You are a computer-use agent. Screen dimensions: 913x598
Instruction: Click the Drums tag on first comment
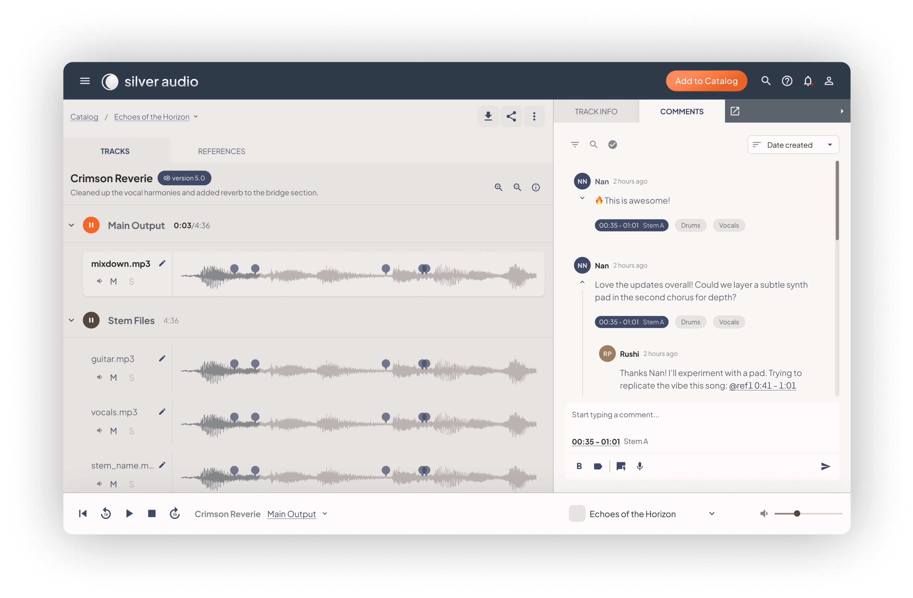coord(690,226)
